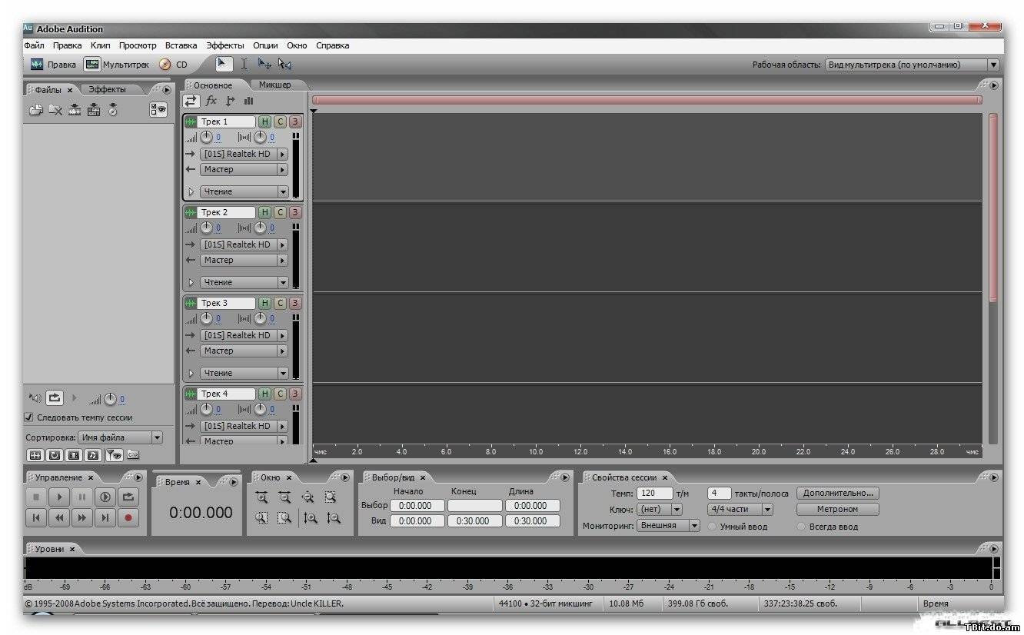1024x635 pixels.
Task: Close selected files with folder-X icon
Action: 55,110
